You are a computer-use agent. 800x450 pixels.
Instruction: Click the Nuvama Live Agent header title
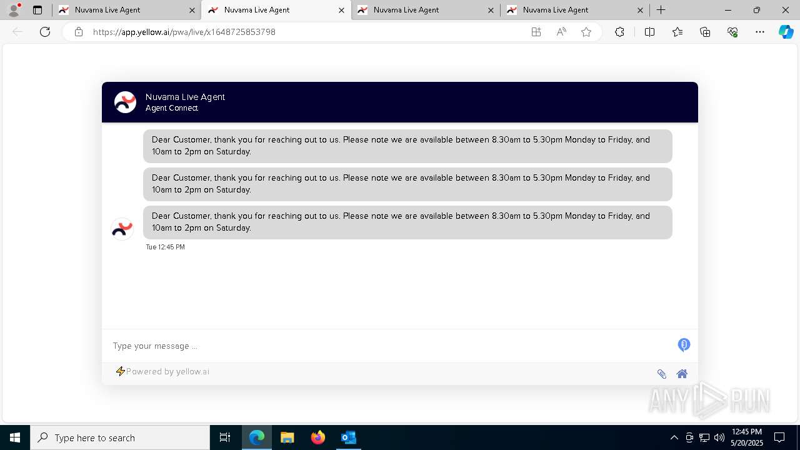185,97
